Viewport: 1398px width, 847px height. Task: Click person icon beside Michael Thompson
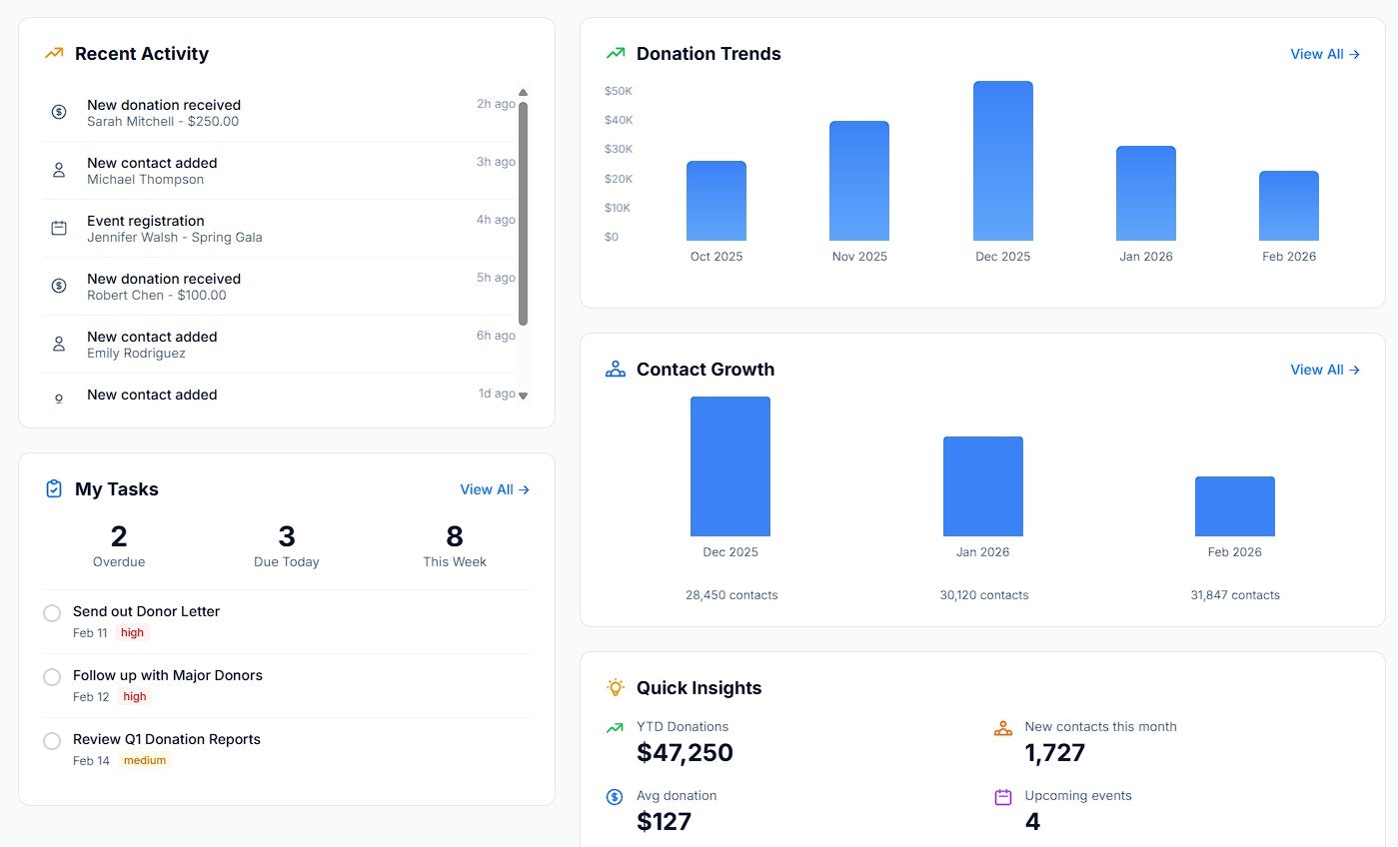tap(59, 170)
